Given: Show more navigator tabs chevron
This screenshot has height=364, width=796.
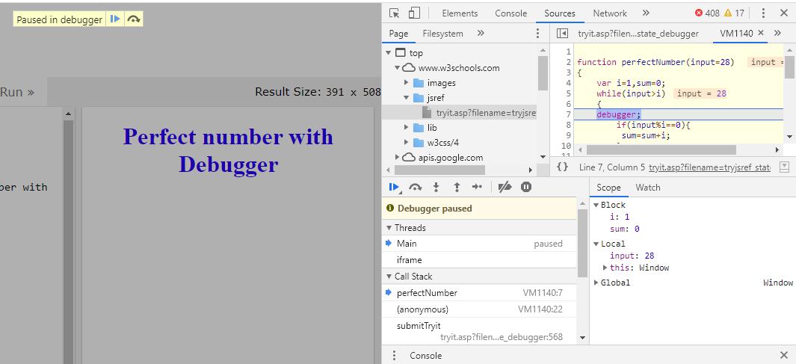Looking at the screenshot, I should coord(481,34).
